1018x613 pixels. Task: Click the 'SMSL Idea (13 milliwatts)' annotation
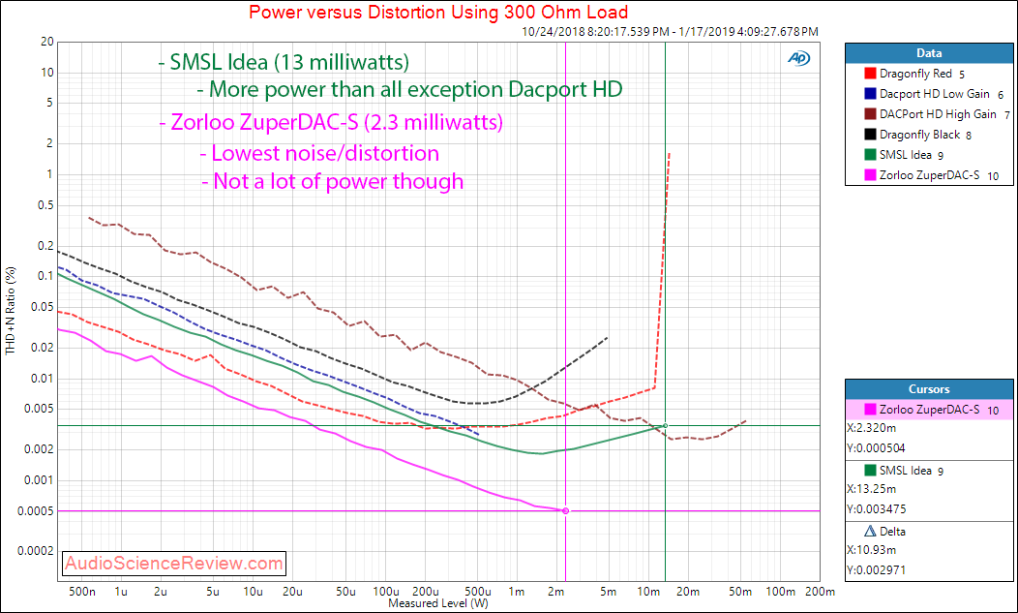point(284,62)
